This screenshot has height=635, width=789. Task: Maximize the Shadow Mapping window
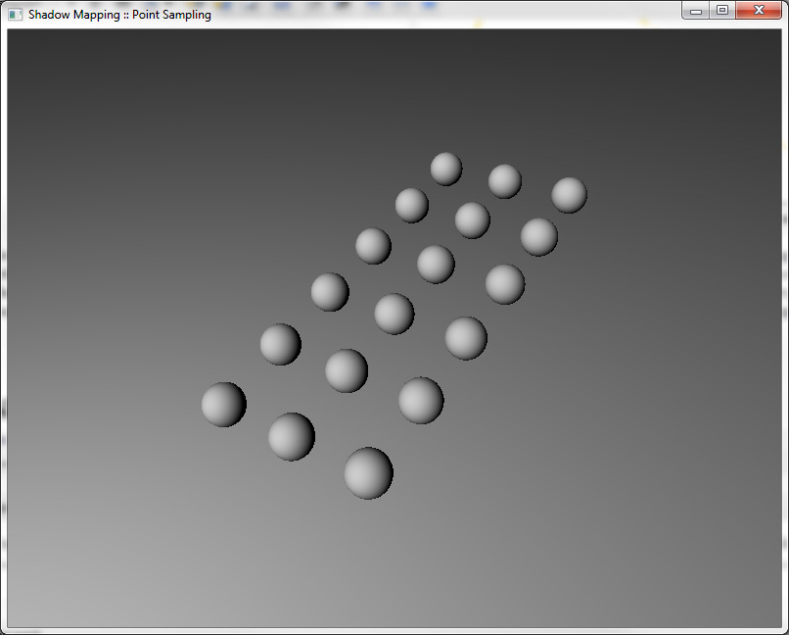coord(722,11)
